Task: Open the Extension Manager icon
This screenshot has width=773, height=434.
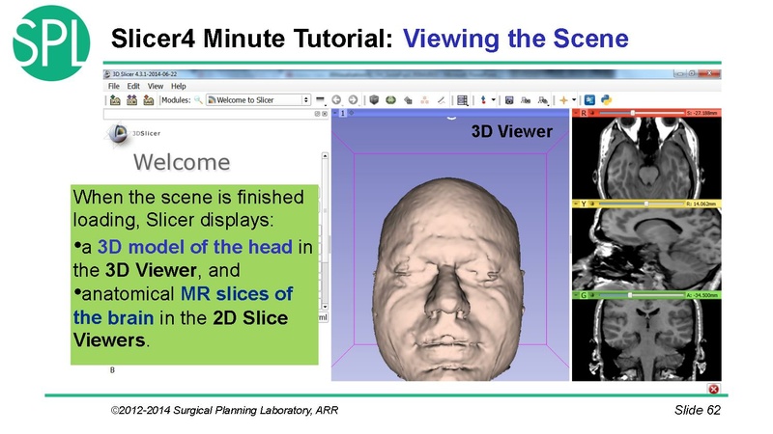Action: [x=589, y=100]
